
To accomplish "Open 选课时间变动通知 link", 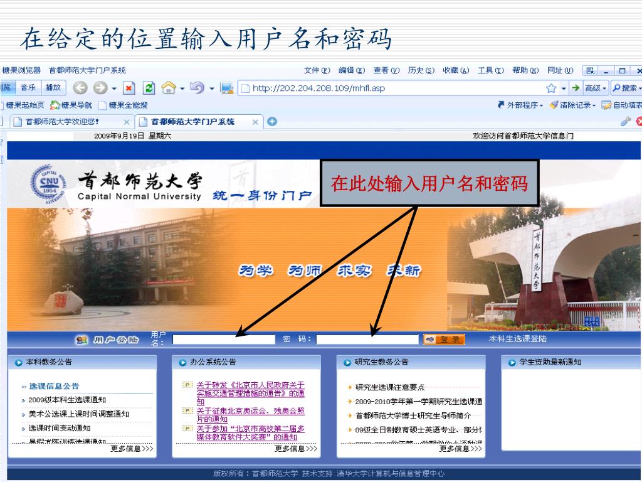I will [60, 428].
